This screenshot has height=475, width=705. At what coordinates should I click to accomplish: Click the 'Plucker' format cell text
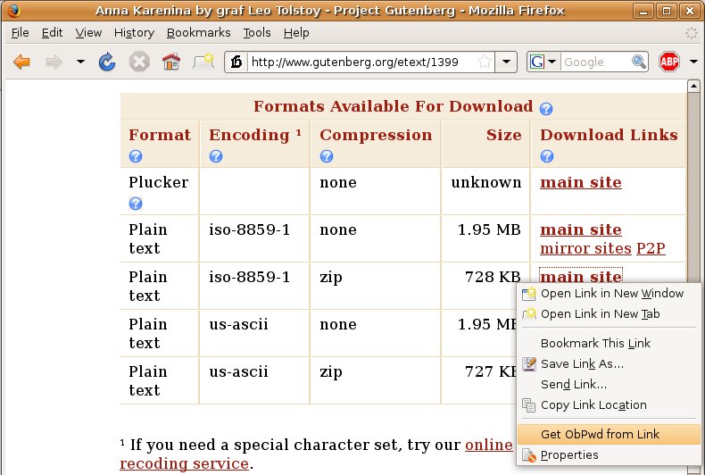(x=158, y=182)
